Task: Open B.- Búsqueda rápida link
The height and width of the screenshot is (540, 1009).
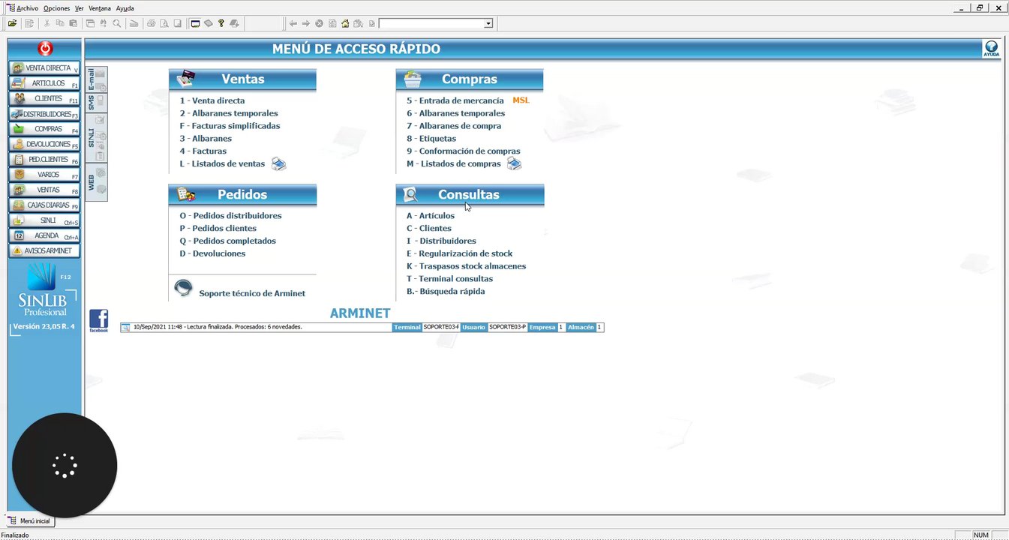Action: [446, 292]
